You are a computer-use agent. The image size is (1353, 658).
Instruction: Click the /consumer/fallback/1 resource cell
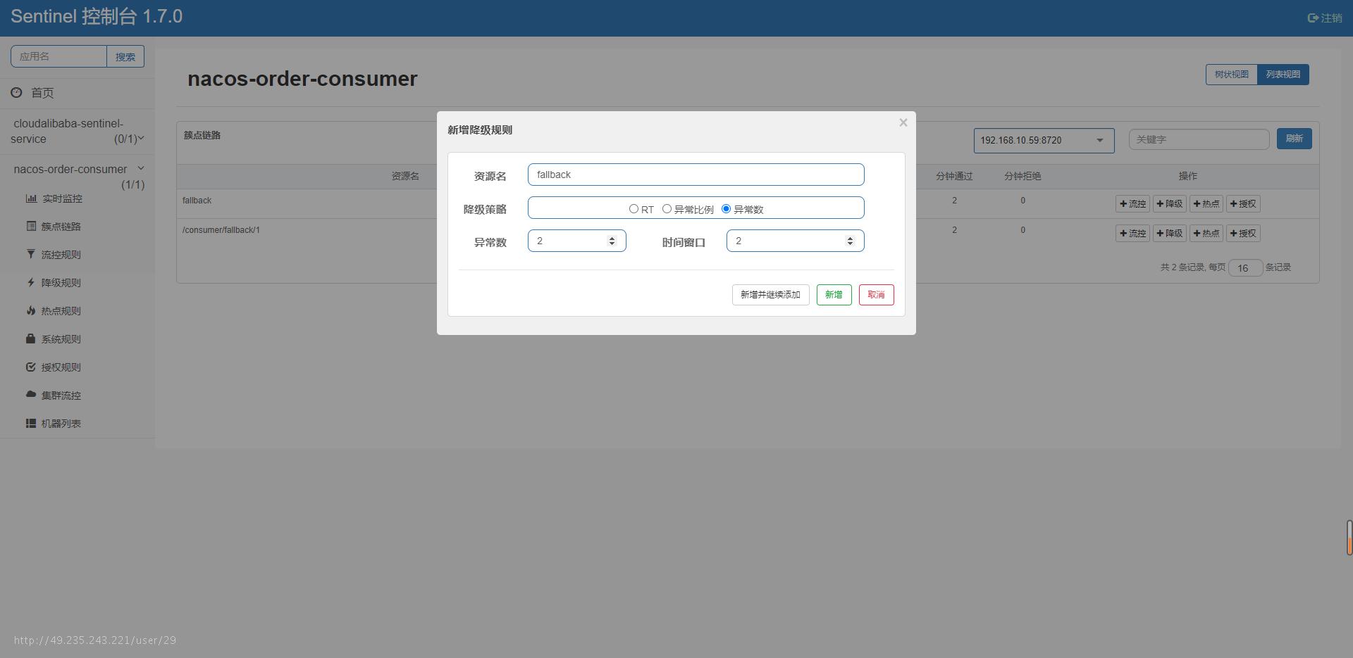pyautogui.click(x=221, y=230)
